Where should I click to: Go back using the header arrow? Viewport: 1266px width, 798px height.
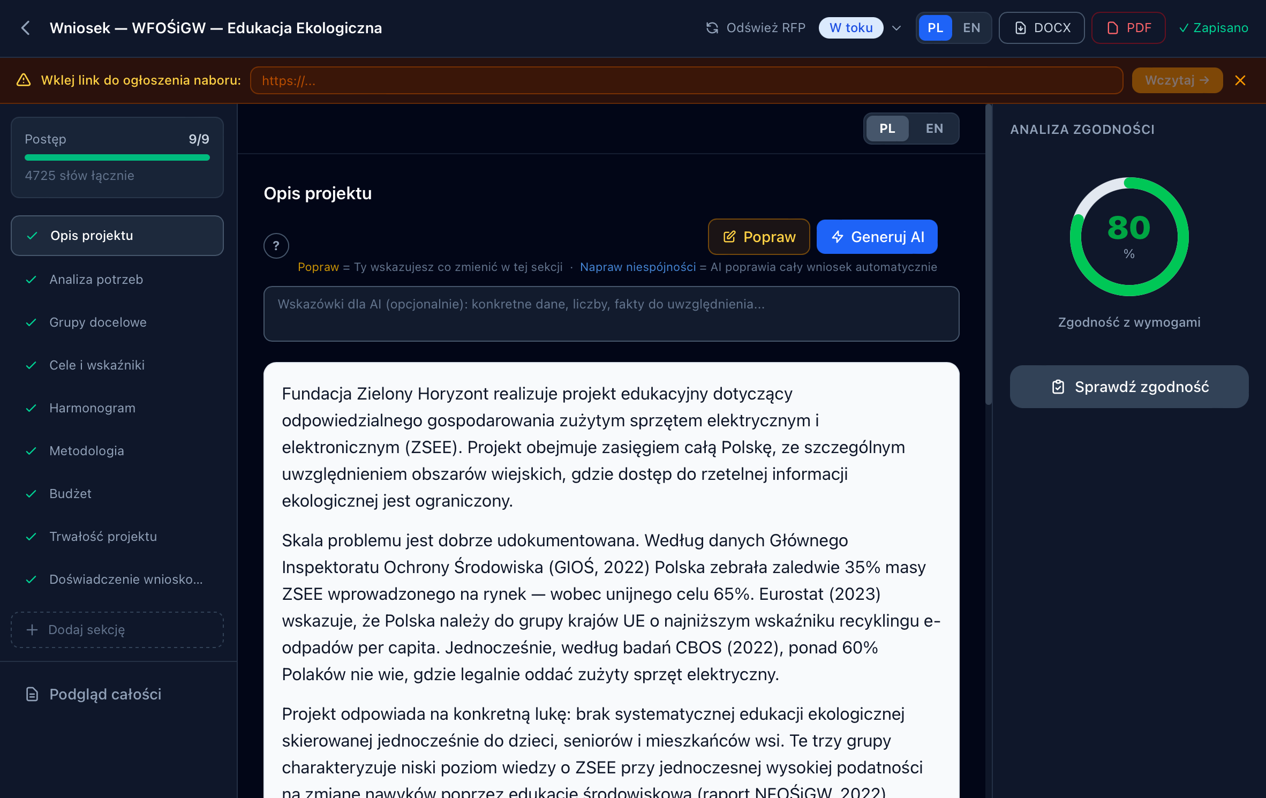(25, 28)
